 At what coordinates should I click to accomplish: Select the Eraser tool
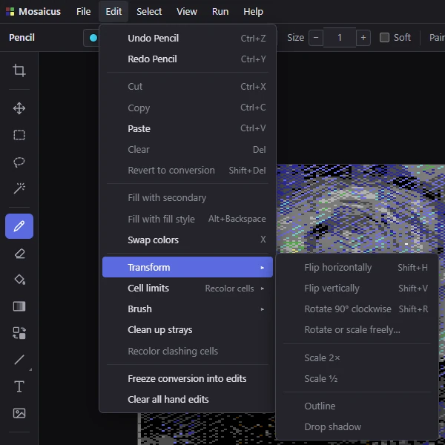click(19, 253)
